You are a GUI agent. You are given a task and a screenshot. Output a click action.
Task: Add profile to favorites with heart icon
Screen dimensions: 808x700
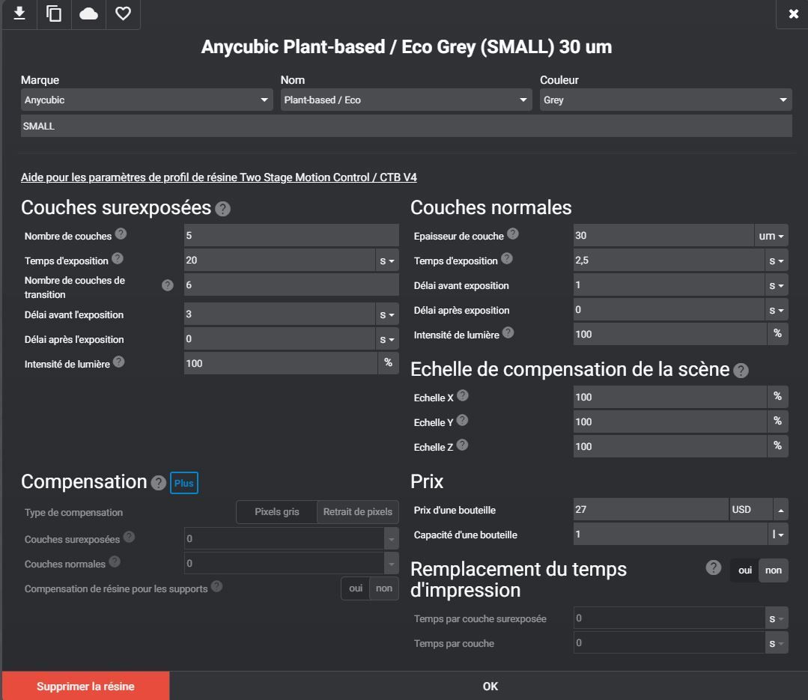pyautogui.click(x=123, y=13)
